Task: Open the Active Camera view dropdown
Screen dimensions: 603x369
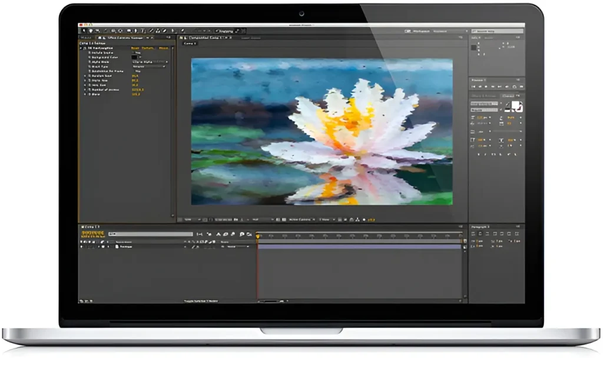Action: pos(302,220)
